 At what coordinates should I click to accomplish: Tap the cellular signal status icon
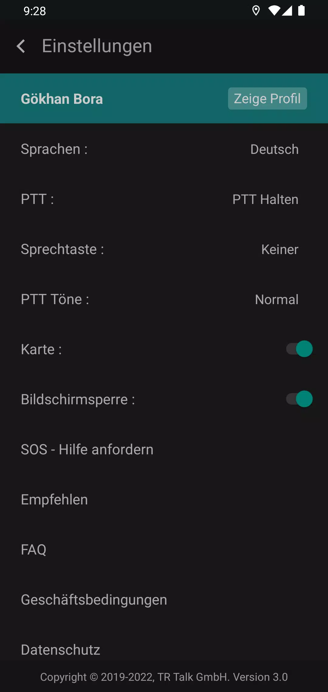point(287,11)
